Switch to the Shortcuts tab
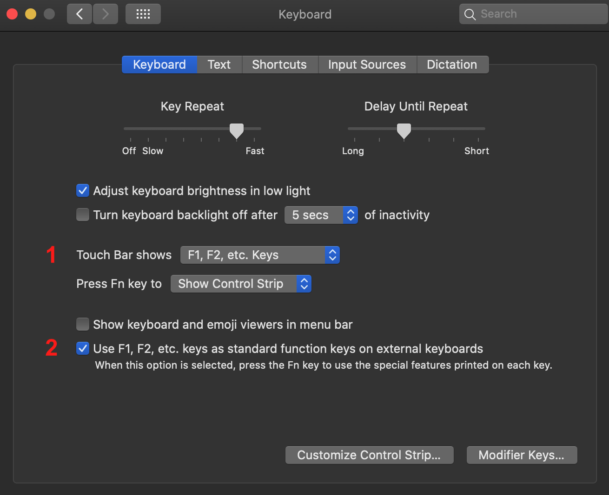This screenshot has width=609, height=495. pyautogui.click(x=279, y=65)
